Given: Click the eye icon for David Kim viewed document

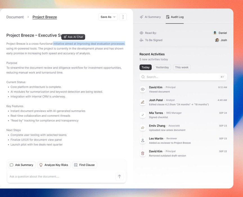Looking at the screenshot, I should 143,89.
